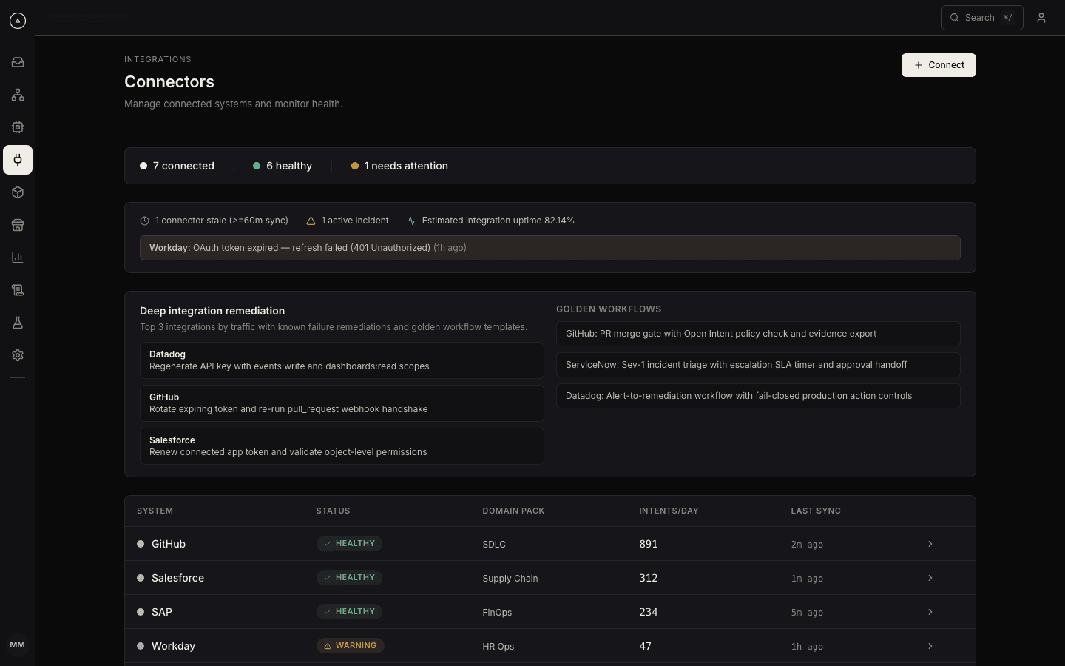Click the SAP Healthy status badge
The width and height of the screenshot is (1065, 666).
pyautogui.click(x=349, y=612)
